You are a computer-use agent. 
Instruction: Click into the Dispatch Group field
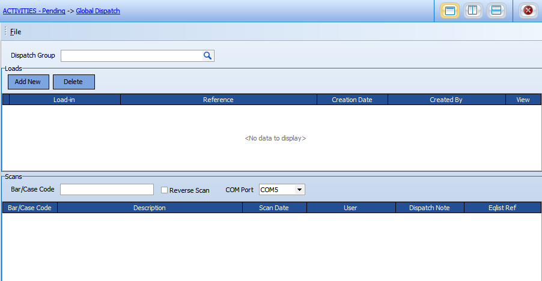pos(131,56)
